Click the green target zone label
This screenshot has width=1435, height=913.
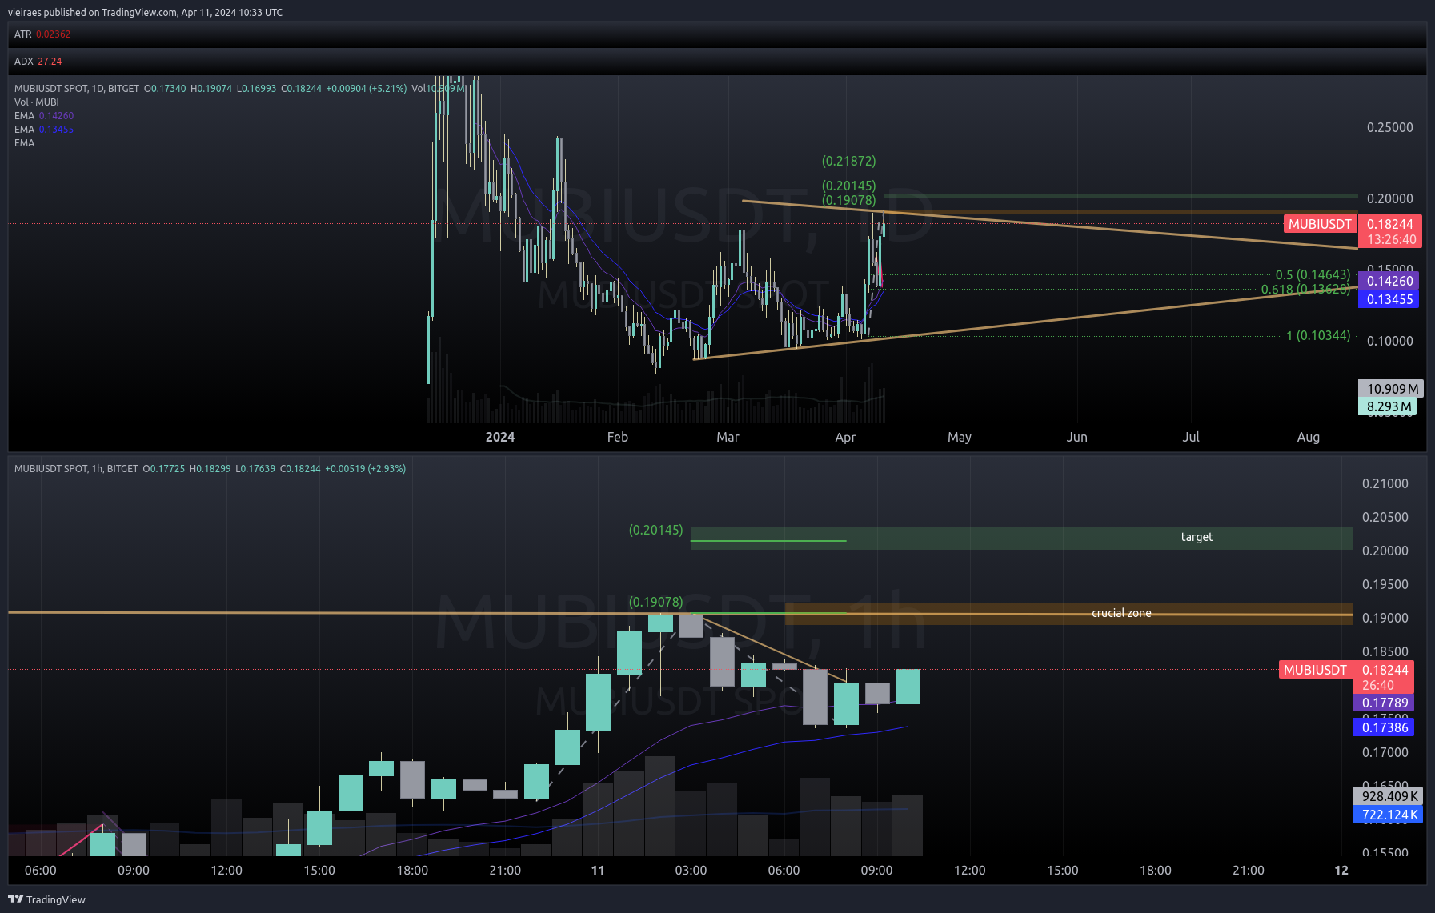[1197, 538]
